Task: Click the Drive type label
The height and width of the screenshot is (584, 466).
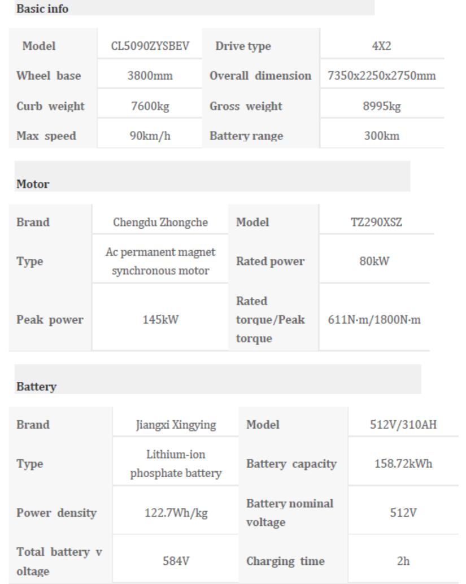Action: coord(243,46)
